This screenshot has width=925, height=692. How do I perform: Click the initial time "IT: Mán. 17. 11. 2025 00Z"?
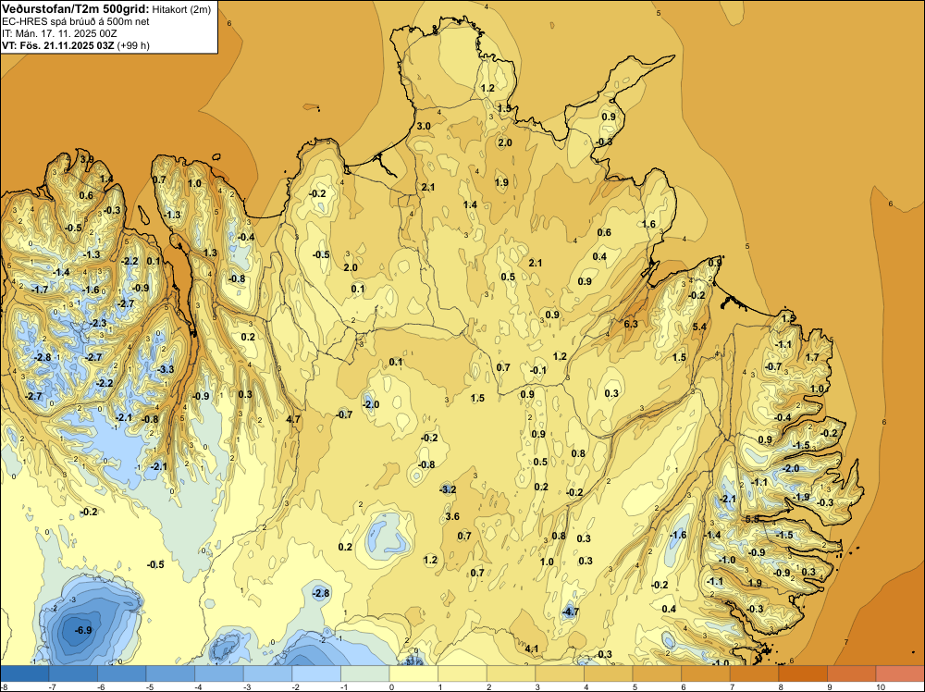click(59, 33)
